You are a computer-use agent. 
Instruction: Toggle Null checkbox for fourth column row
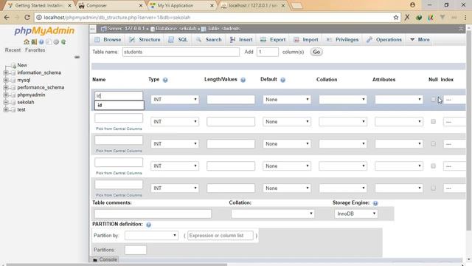tap(433, 166)
